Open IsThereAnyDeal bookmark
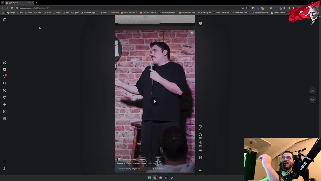Screen dimensions: 321x181 [205, 13]
